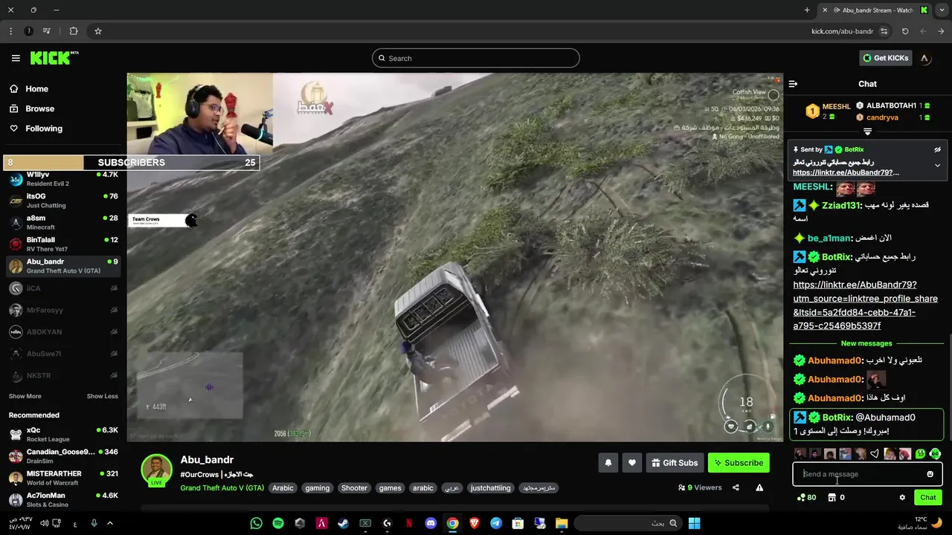Open itsOG Just Chatting channel
This screenshot has width=952, height=535.
point(63,201)
